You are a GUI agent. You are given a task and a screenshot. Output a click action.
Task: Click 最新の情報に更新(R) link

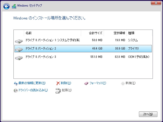[x=32, y=83]
